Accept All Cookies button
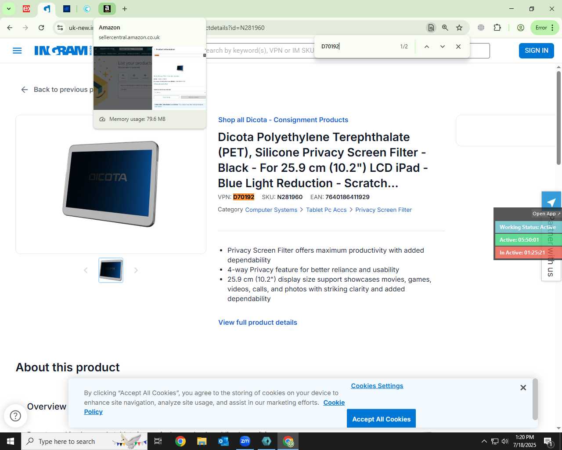This screenshot has height=450, width=562. [381, 419]
